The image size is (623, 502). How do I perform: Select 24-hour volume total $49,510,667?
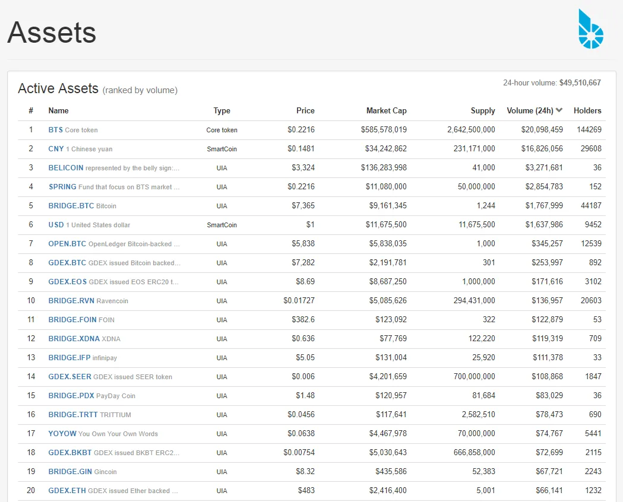[580, 83]
